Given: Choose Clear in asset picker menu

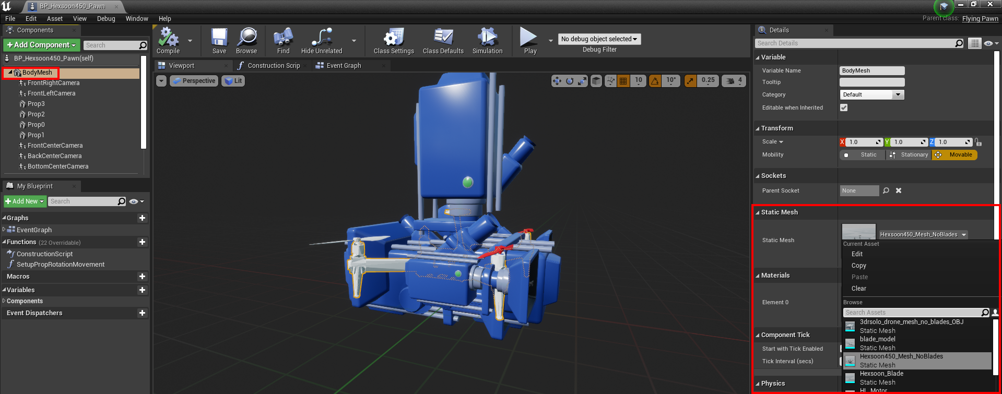Looking at the screenshot, I should pyautogui.click(x=858, y=289).
